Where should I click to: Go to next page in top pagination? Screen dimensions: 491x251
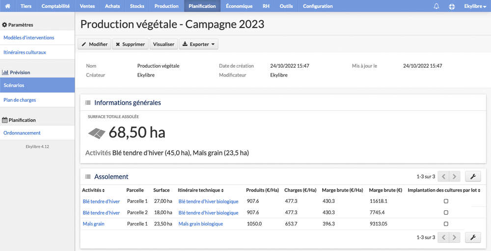pos(454,176)
